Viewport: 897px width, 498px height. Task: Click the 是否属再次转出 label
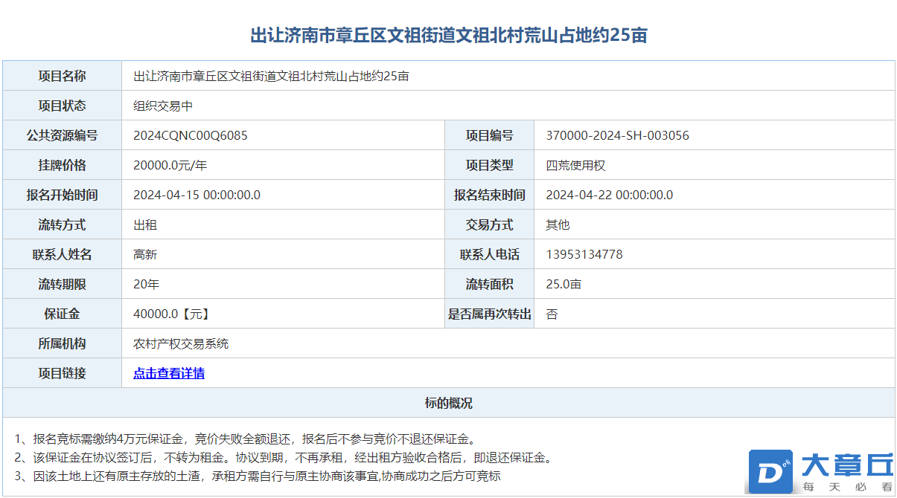tap(489, 314)
